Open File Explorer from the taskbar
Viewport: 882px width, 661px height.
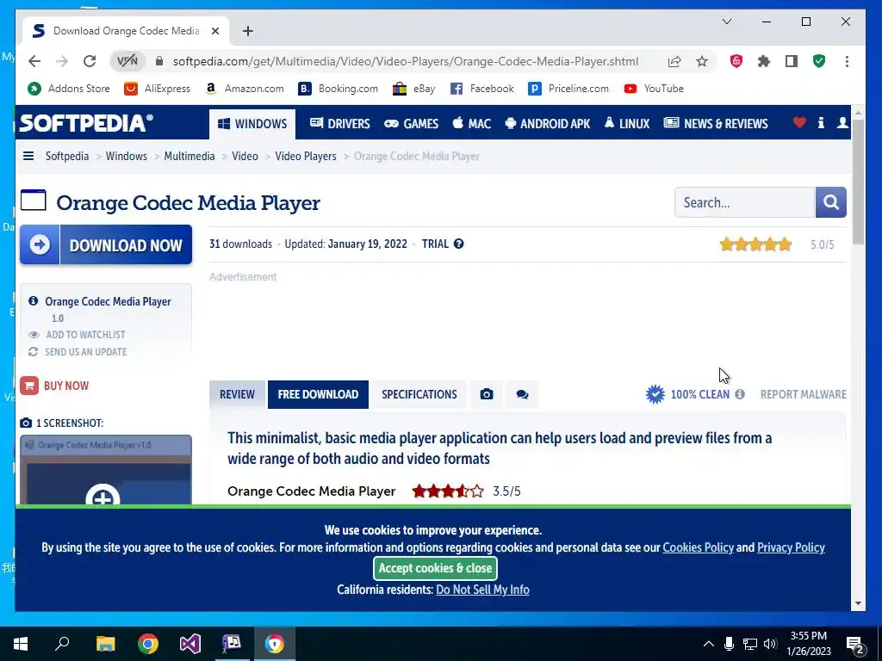pyautogui.click(x=105, y=644)
